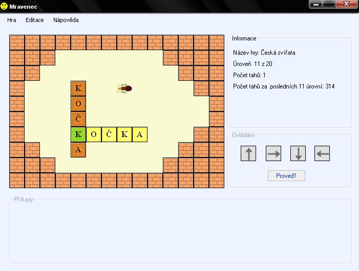Click the orange O letter block
Screen dimensions: 359x271
pos(78,104)
